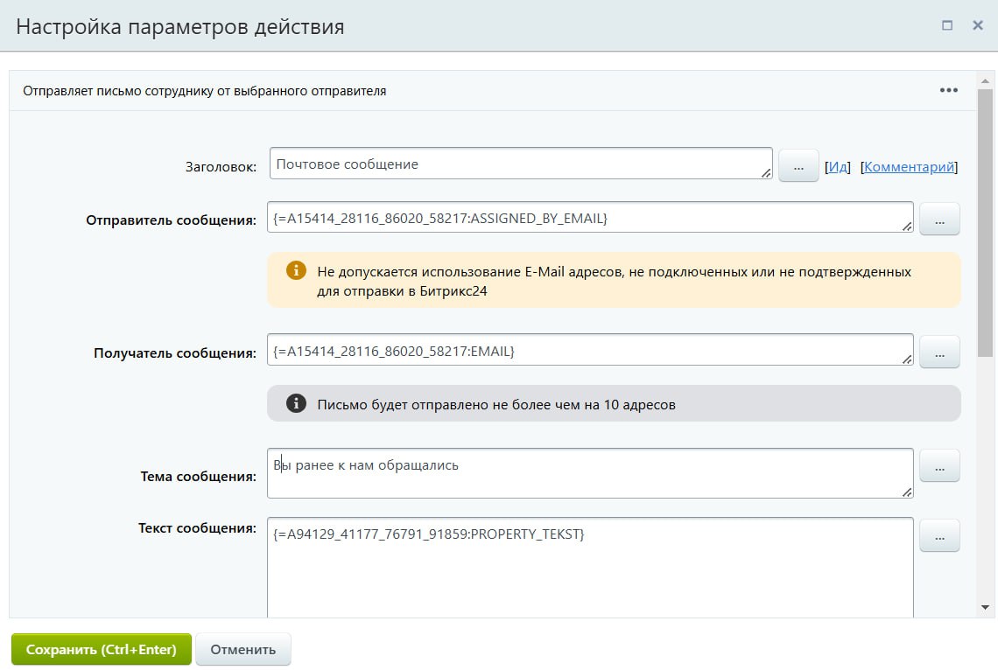Open value picker for Отправитель сообщения
Image resolution: width=998 pixels, height=670 pixels.
(939, 220)
